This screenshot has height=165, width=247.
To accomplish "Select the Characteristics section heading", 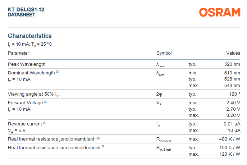I will click(x=29, y=36).
